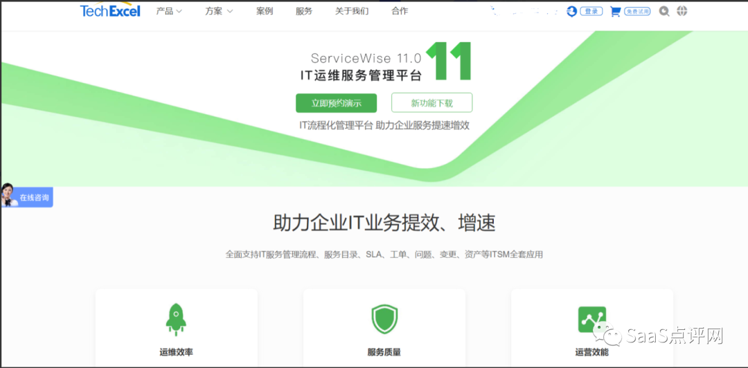Expand the 方案 dropdown menu

(x=219, y=12)
